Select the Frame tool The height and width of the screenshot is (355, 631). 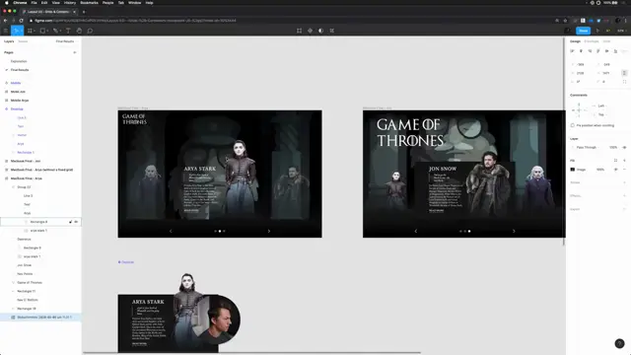pos(31,31)
